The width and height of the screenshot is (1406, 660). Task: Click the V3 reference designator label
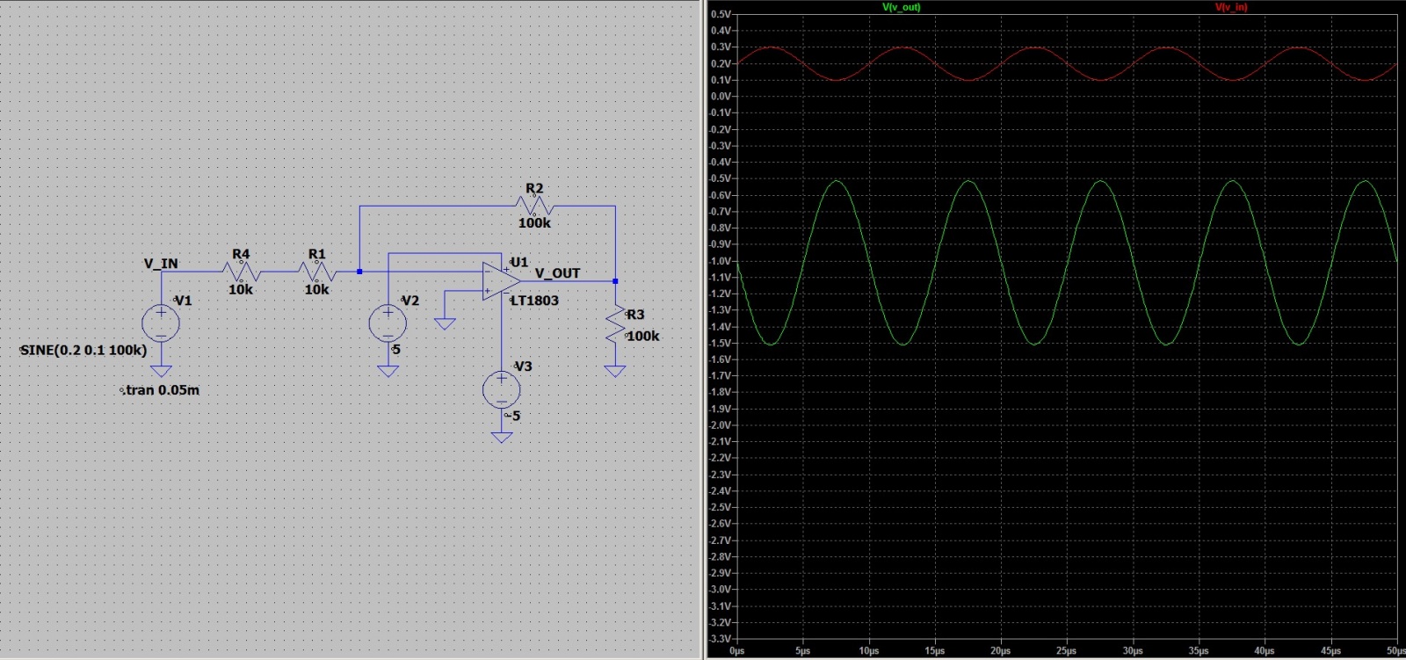coord(523,366)
